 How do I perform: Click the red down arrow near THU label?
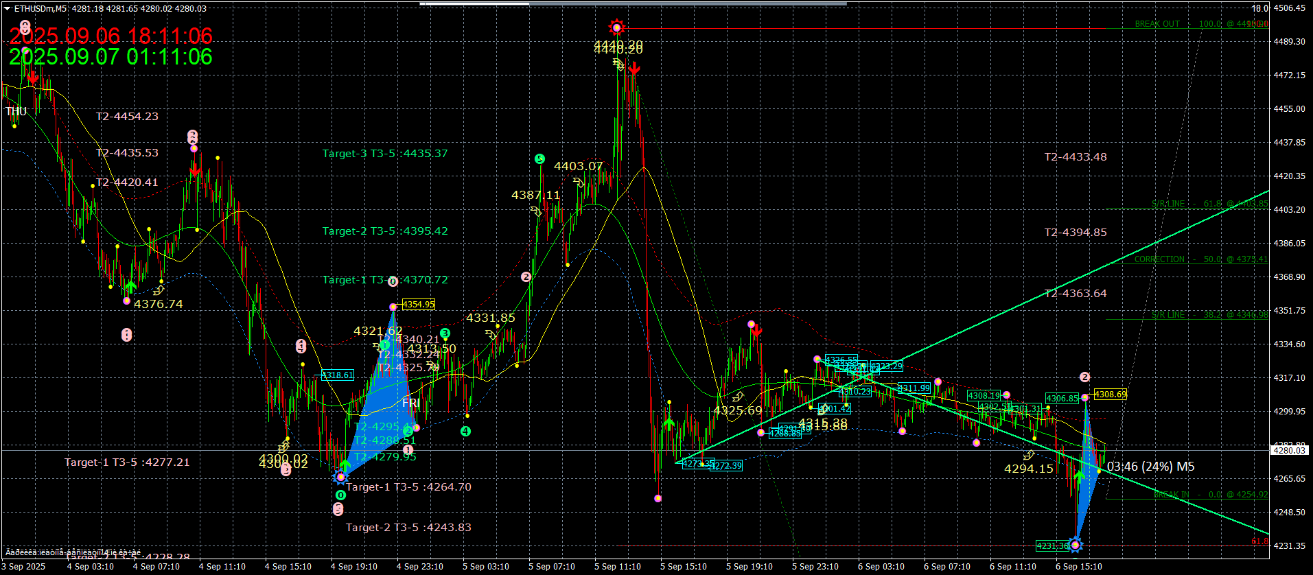33,78
